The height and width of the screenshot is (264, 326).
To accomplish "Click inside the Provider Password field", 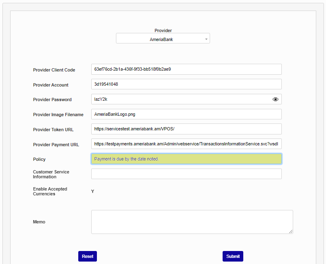I will point(180,99).
